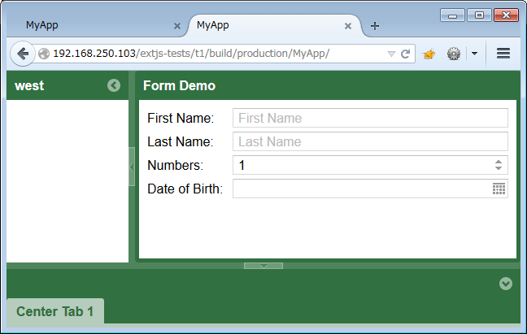Image resolution: width=527 pixels, height=334 pixels.
Task: Click the Numbers: label
Action: pos(175,165)
